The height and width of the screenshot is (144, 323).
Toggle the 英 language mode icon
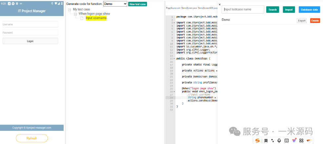(x=266, y=140)
